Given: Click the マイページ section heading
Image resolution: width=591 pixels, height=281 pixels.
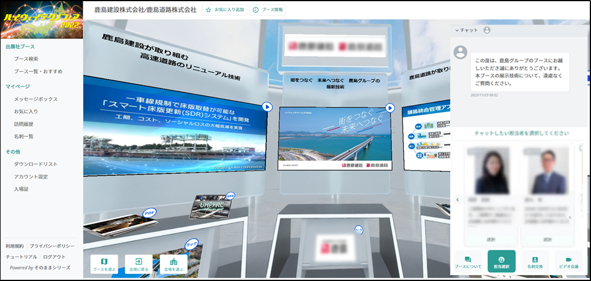Looking at the screenshot, I should [x=17, y=87].
